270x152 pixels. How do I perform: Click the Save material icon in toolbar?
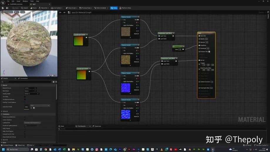(x=2, y=8)
